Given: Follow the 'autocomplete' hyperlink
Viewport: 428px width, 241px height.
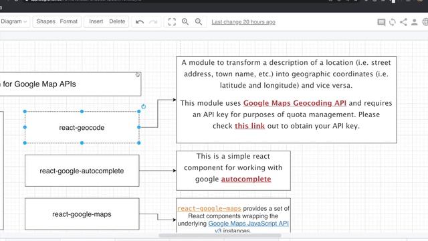Looking at the screenshot, I should pos(246,179).
